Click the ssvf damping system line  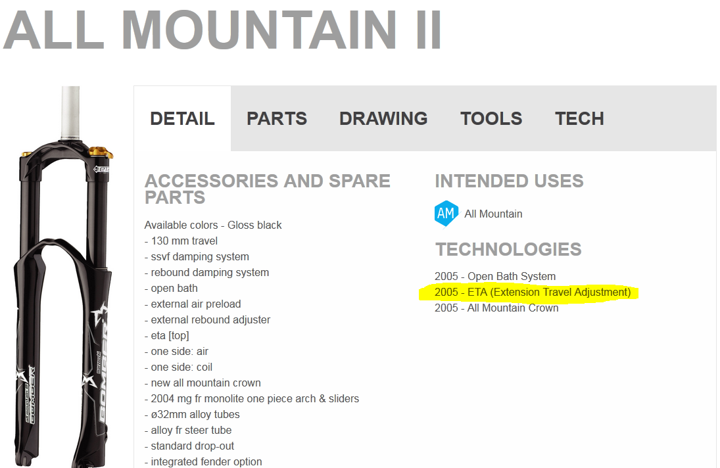click(x=197, y=256)
